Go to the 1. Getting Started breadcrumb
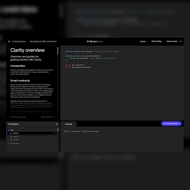Image resolution: width=190 pixels, height=190 pixels. coord(19,41)
